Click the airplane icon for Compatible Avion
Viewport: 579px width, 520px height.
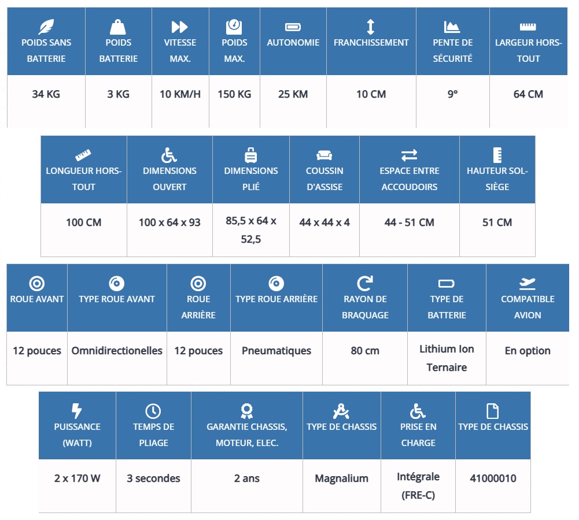coord(527,283)
